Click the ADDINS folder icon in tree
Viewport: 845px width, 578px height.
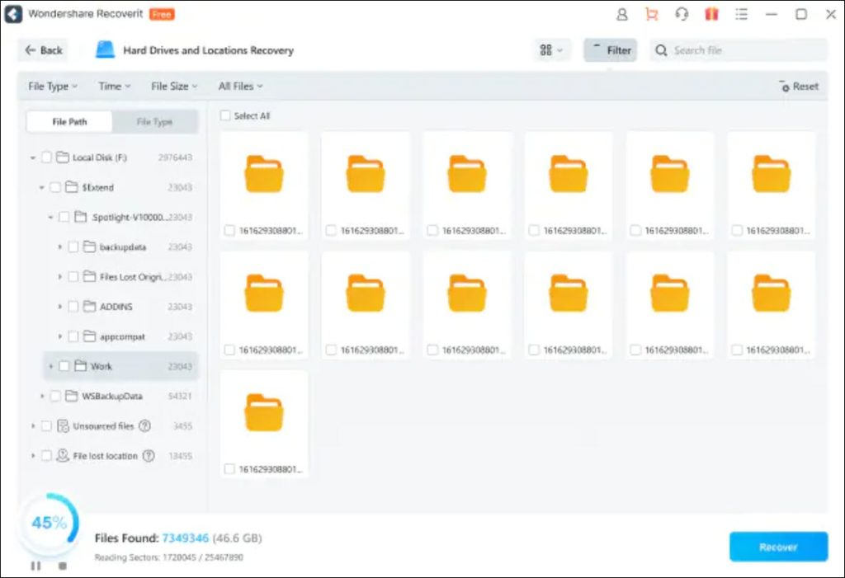(89, 307)
